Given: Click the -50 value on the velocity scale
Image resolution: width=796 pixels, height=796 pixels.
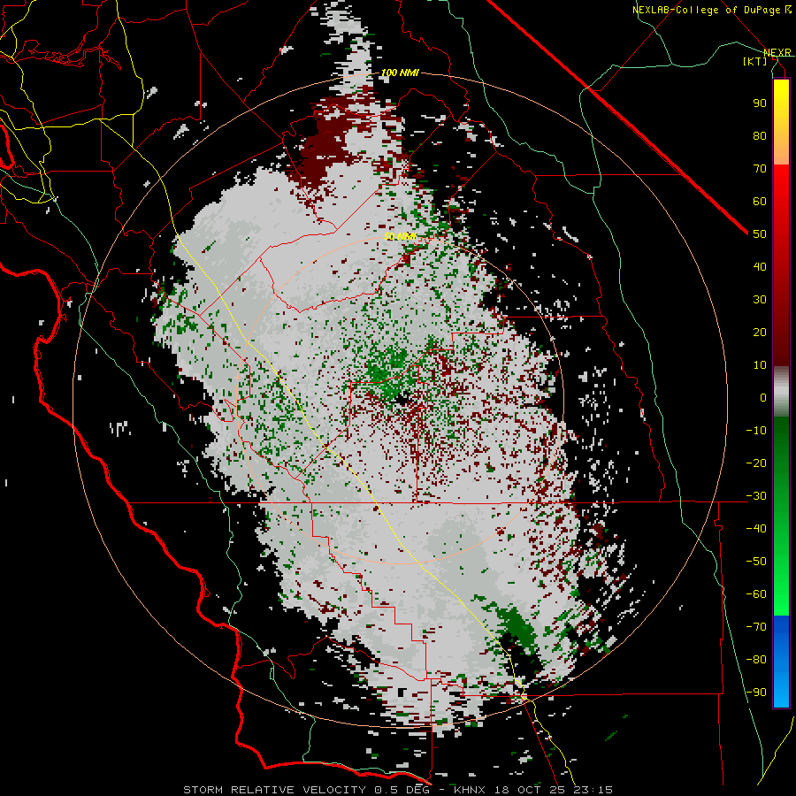Looking at the screenshot, I should (x=756, y=562).
